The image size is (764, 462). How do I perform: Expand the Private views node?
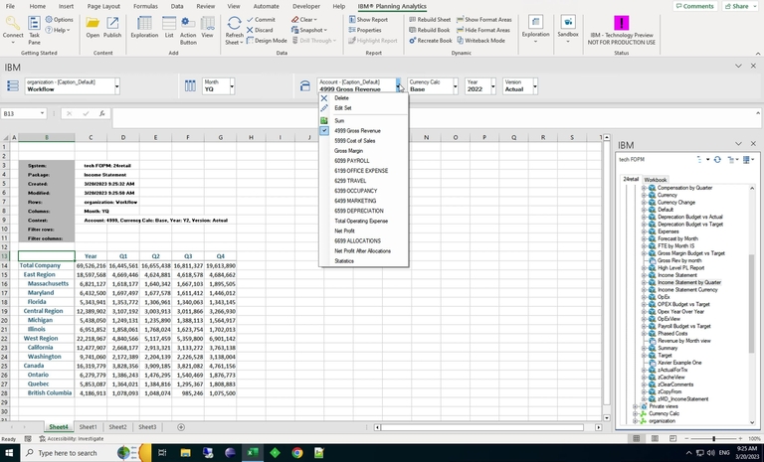(636, 406)
